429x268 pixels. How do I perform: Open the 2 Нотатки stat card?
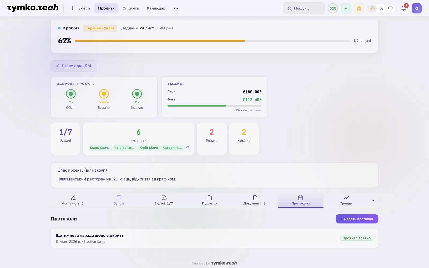pos(244,139)
